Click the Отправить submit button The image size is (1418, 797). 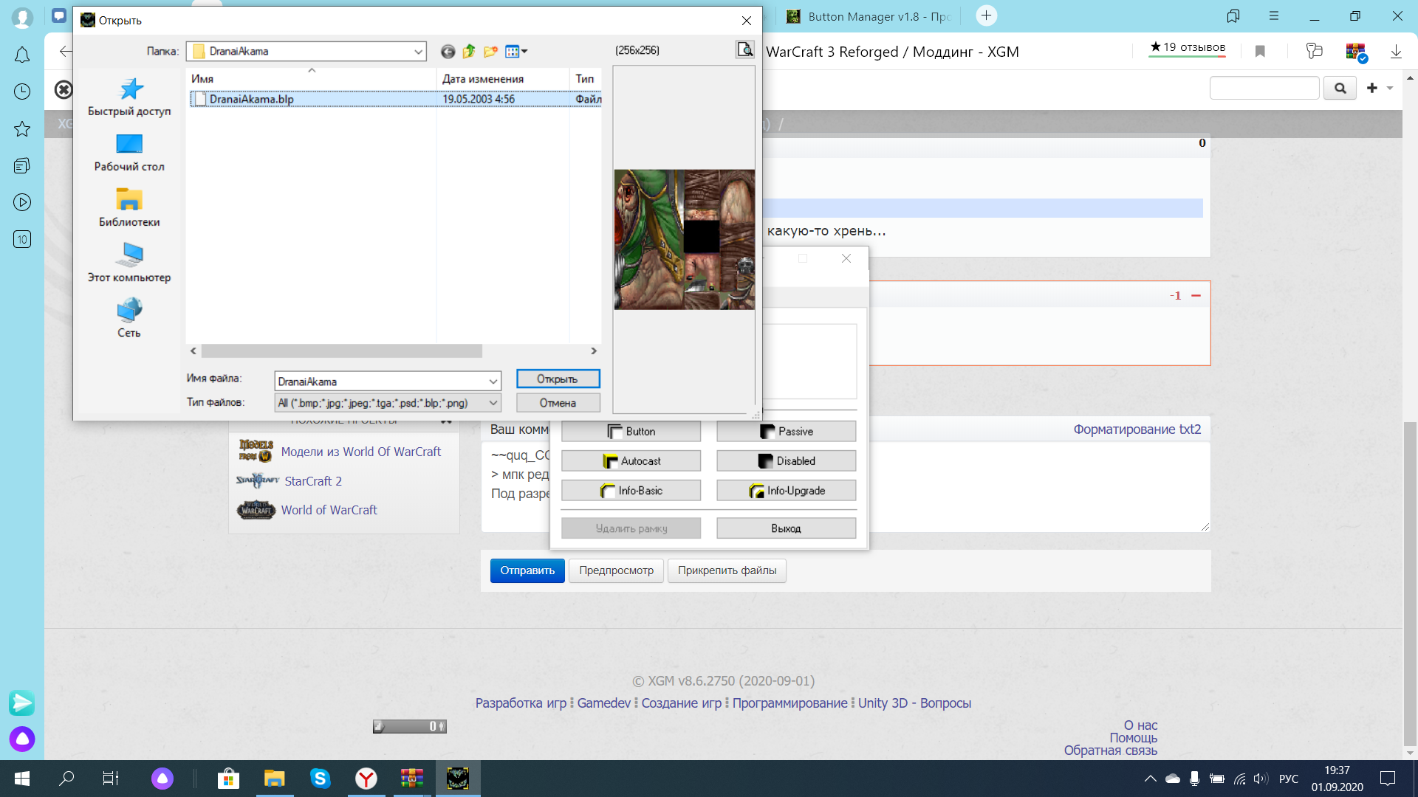pos(527,570)
